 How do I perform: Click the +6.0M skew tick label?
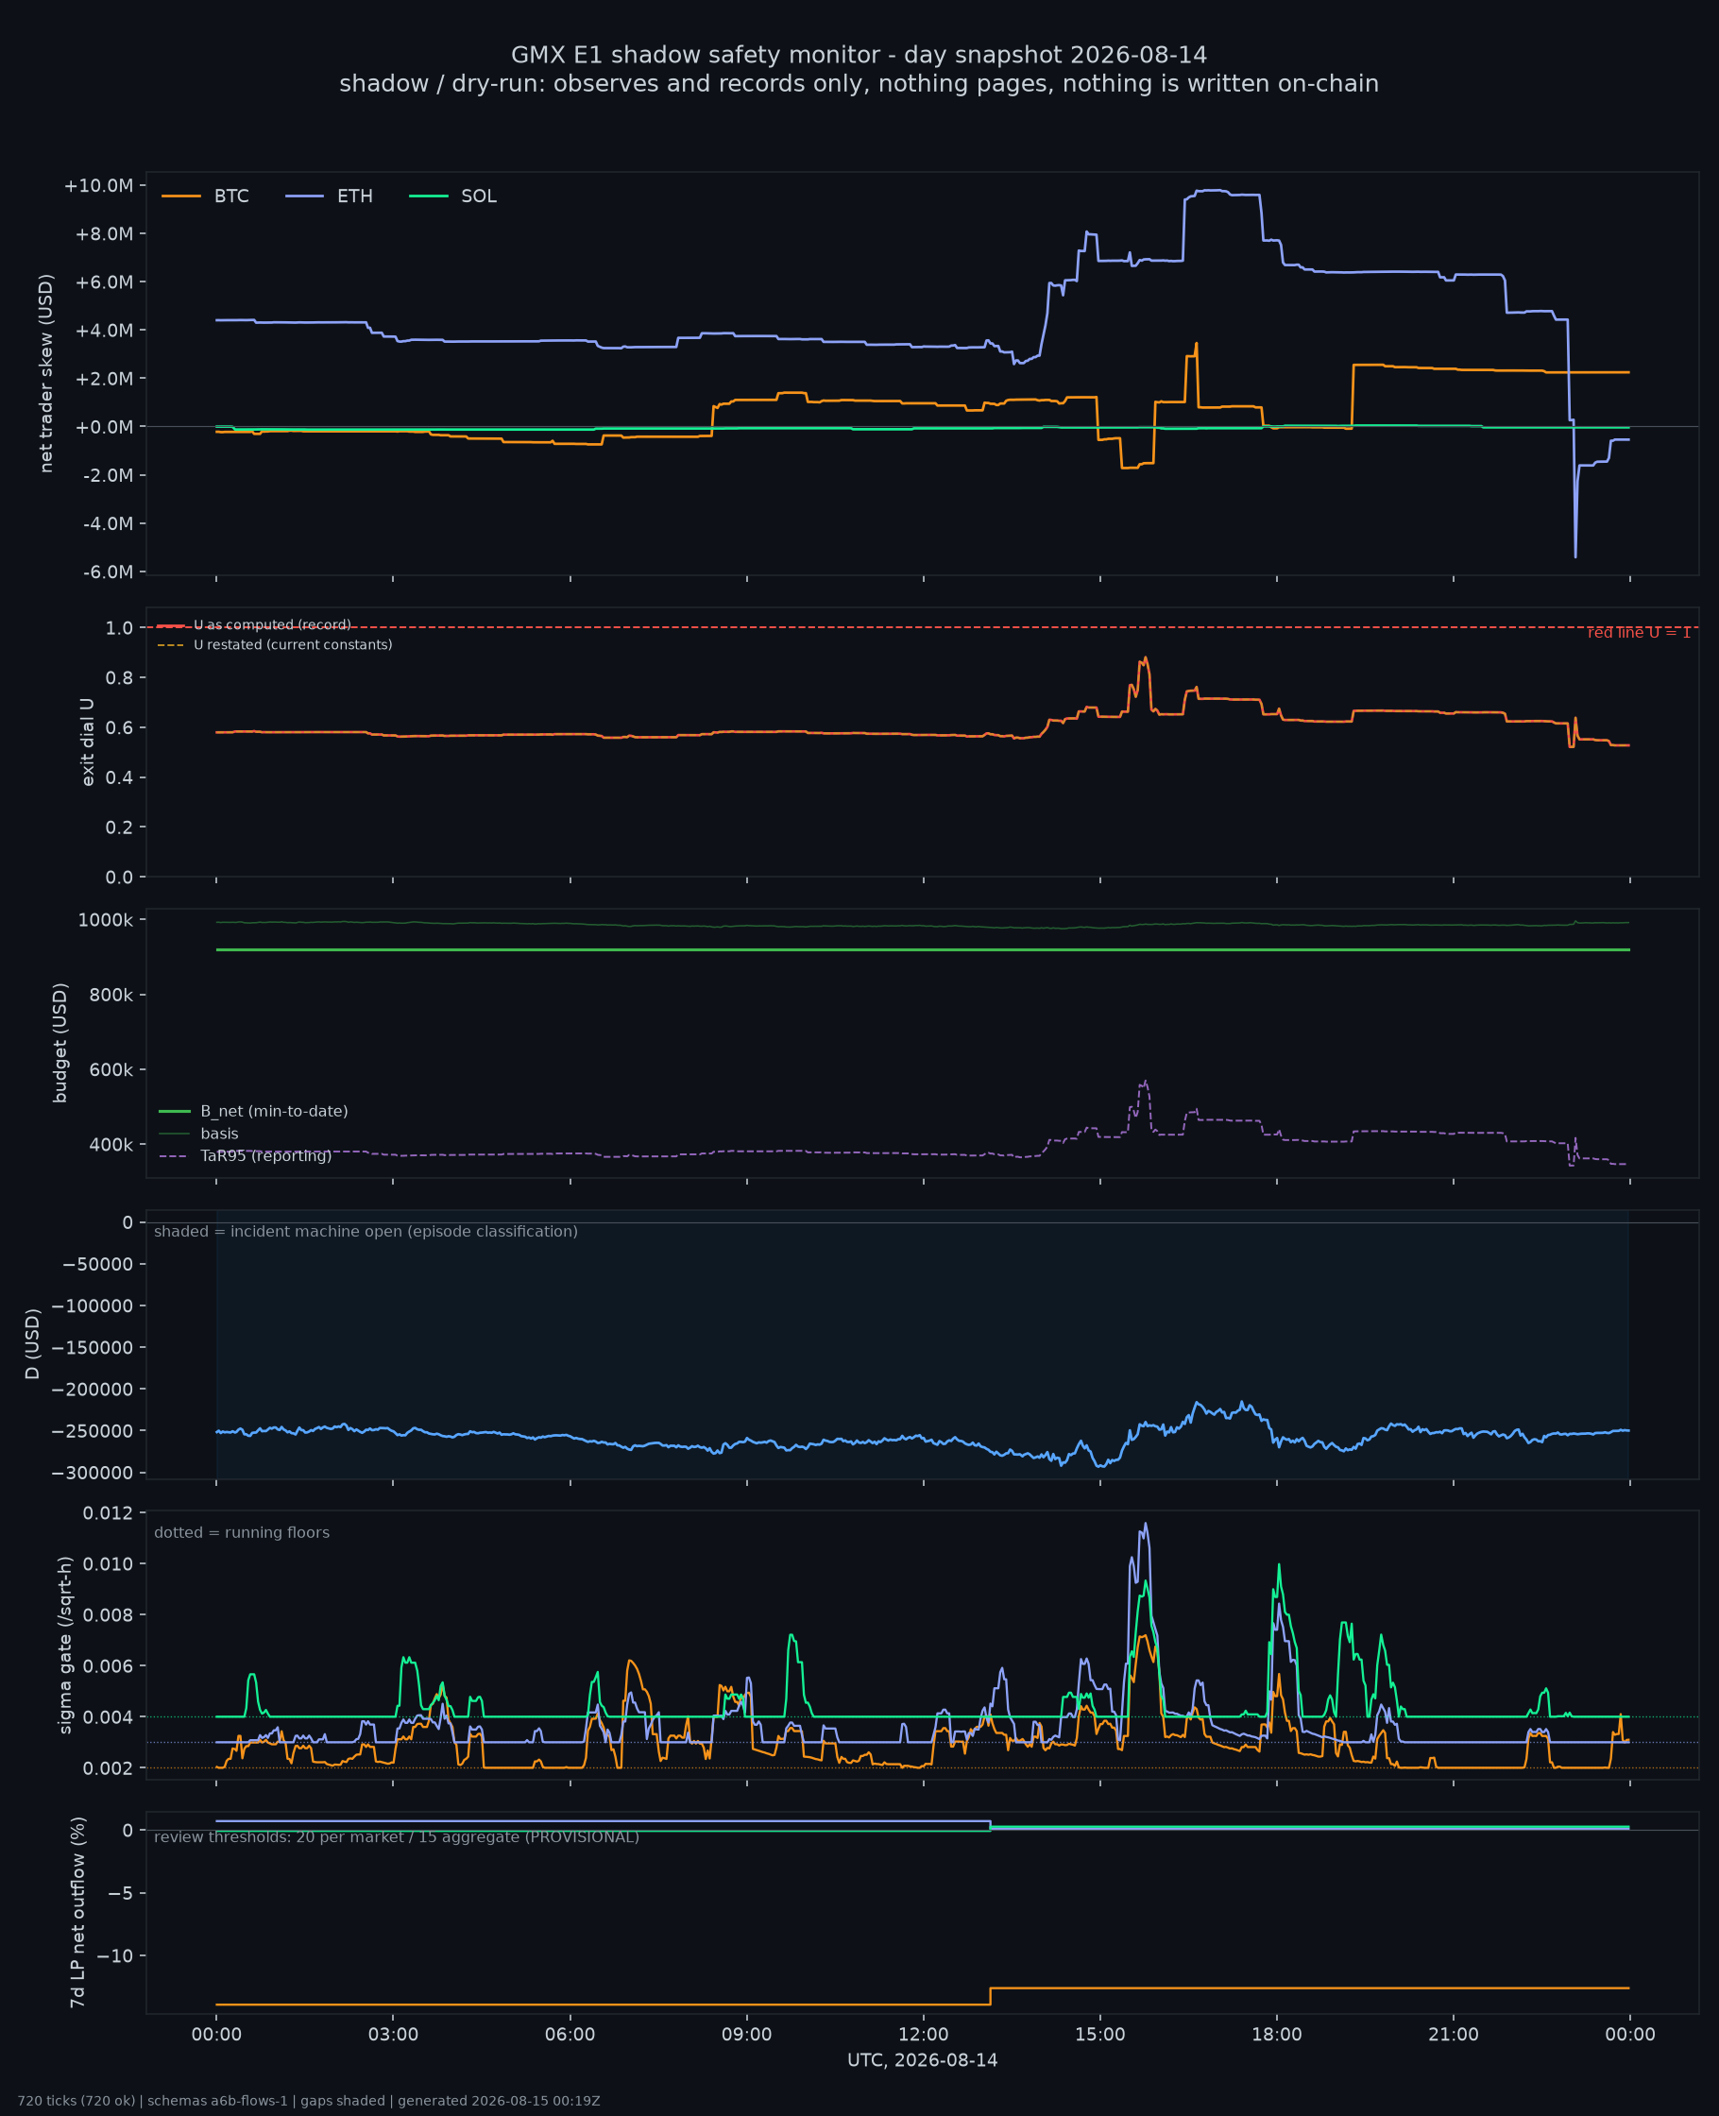coord(103,282)
